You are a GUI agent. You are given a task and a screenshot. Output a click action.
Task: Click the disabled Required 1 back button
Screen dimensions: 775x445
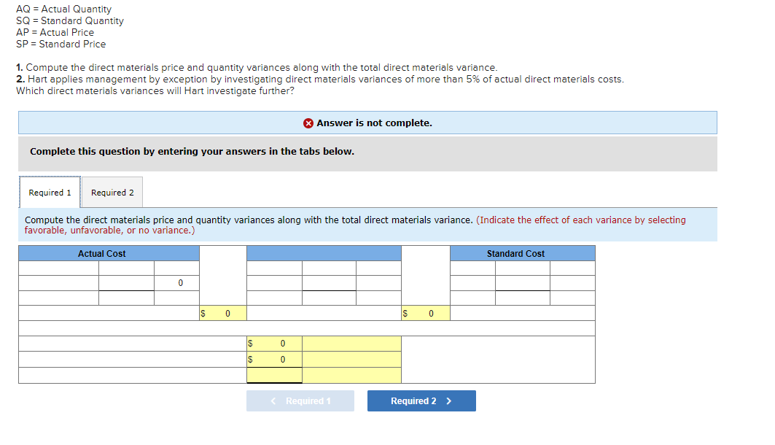[300, 400]
